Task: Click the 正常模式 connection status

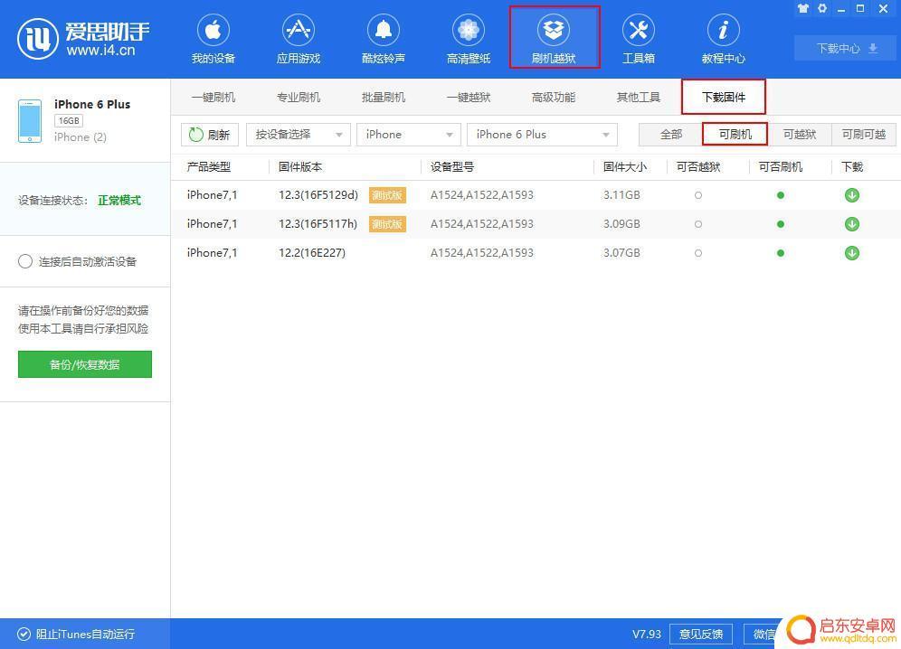Action: coord(119,201)
